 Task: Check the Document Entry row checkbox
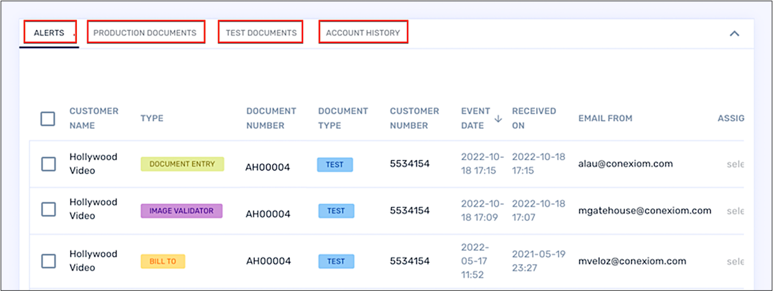point(49,164)
